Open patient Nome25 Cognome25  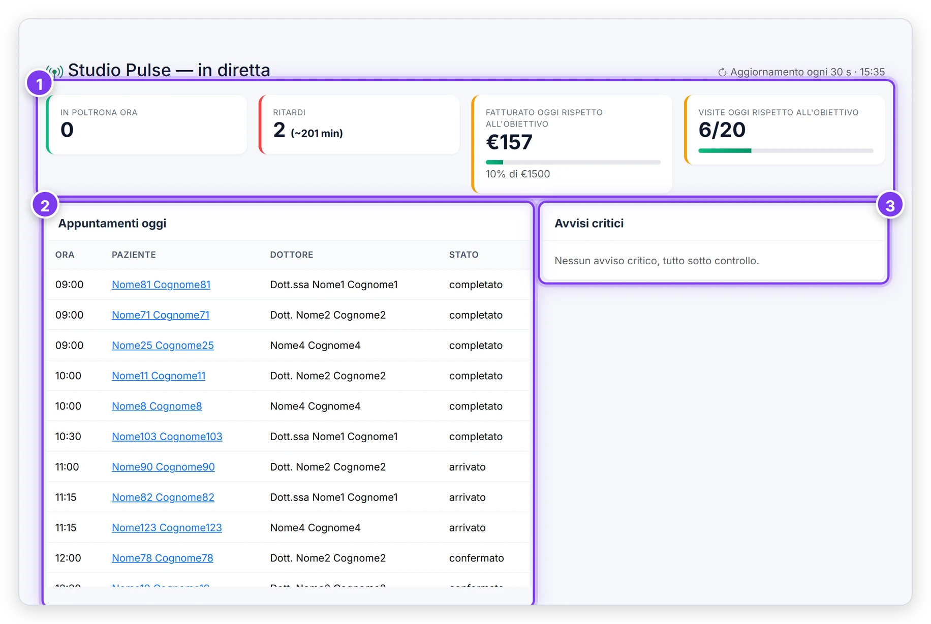(x=163, y=346)
